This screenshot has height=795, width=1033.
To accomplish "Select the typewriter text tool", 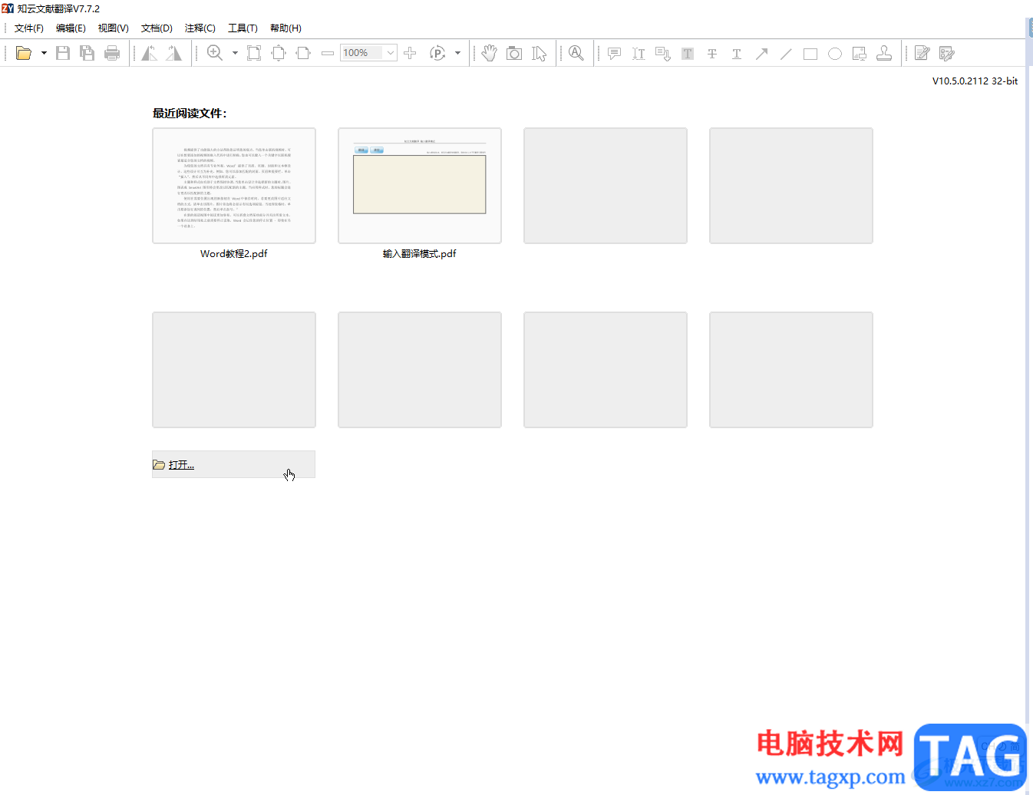I will point(639,53).
